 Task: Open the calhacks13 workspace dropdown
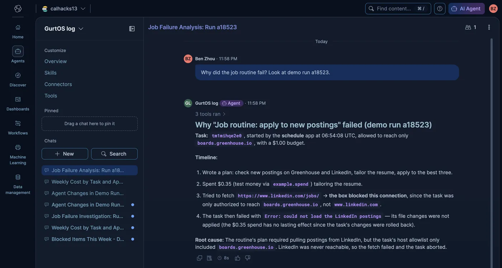(63, 9)
